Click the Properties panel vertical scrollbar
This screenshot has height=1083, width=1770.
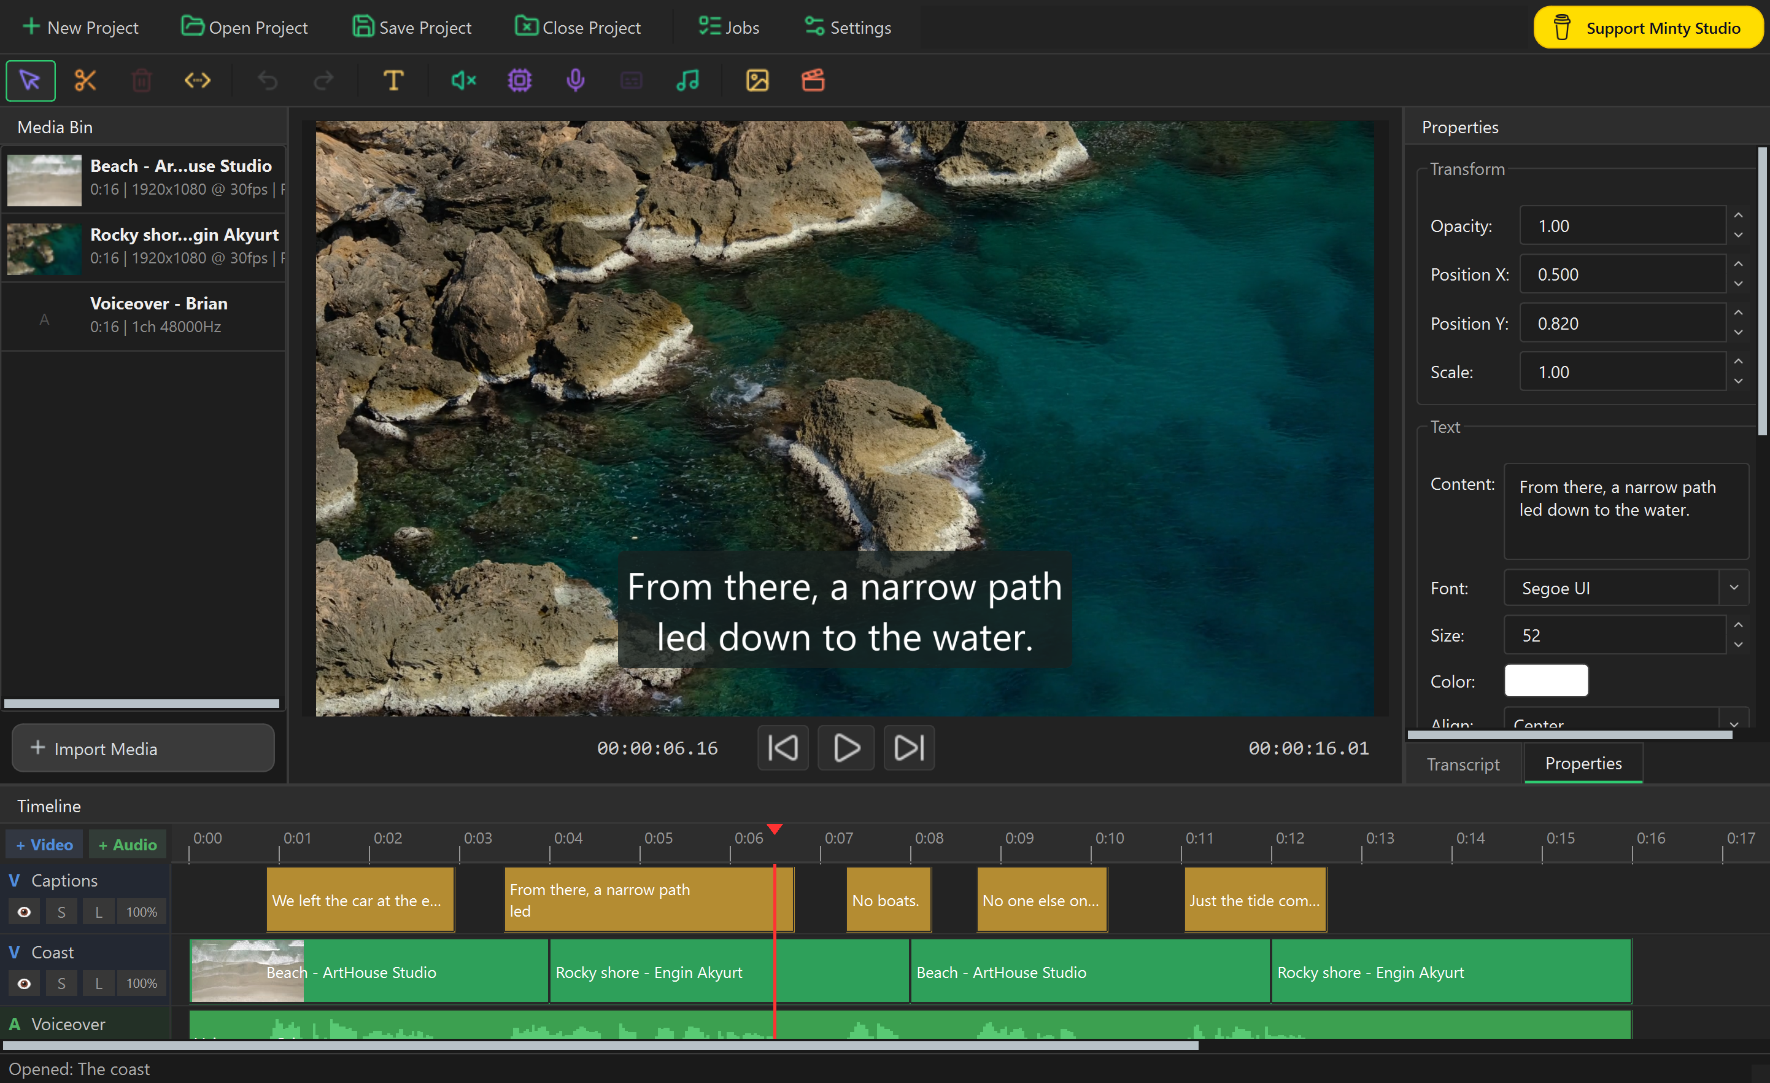pyautogui.click(x=1762, y=291)
